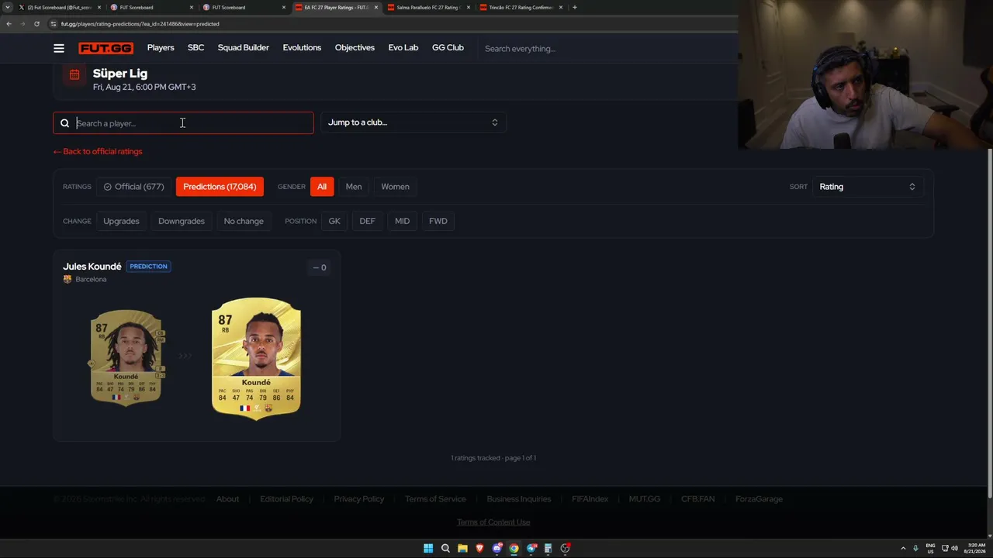Viewport: 993px width, 558px height.
Task: Click the volume icon in system tray
Action: click(x=954, y=549)
